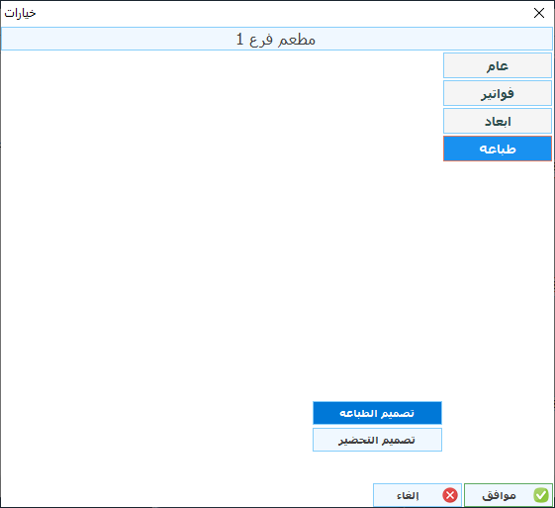Click the green checkmark icon on موافق
This screenshot has height=508, width=555.
[x=541, y=495]
